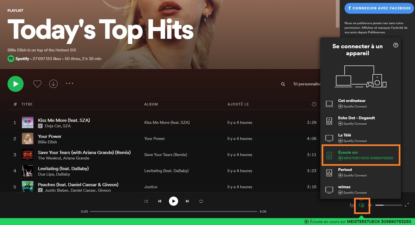Select track Kiss Me More (feat. SZA)
The width and height of the screenshot is (415, 225).
coord(64,120)
